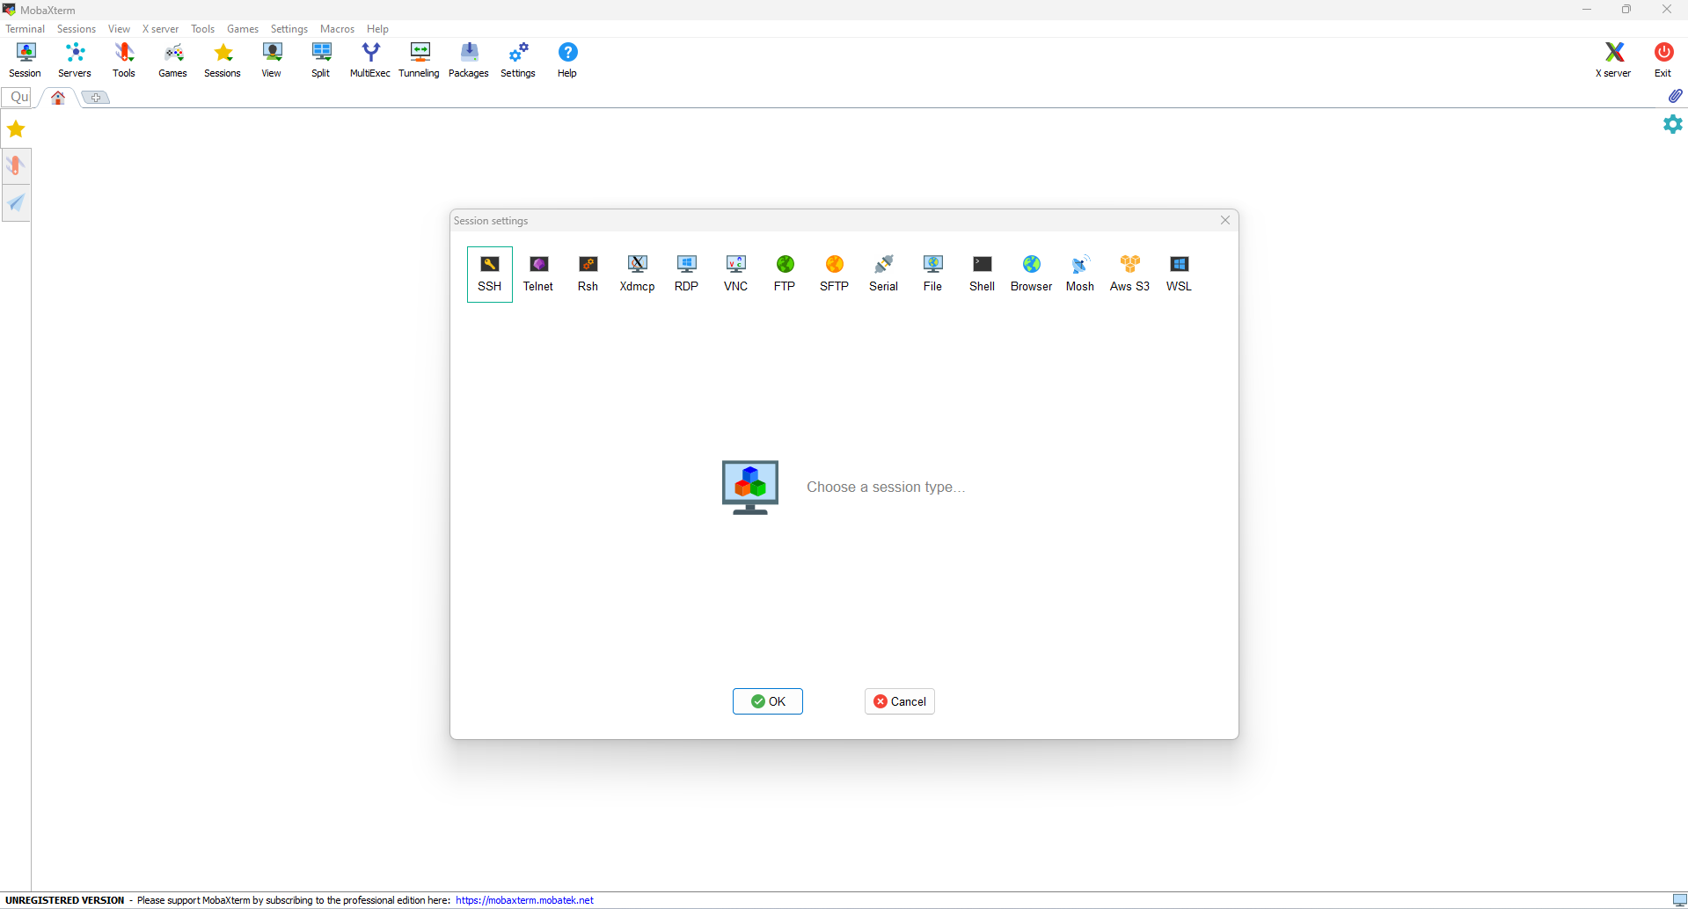Pick the FTP session type

[785, 275]
